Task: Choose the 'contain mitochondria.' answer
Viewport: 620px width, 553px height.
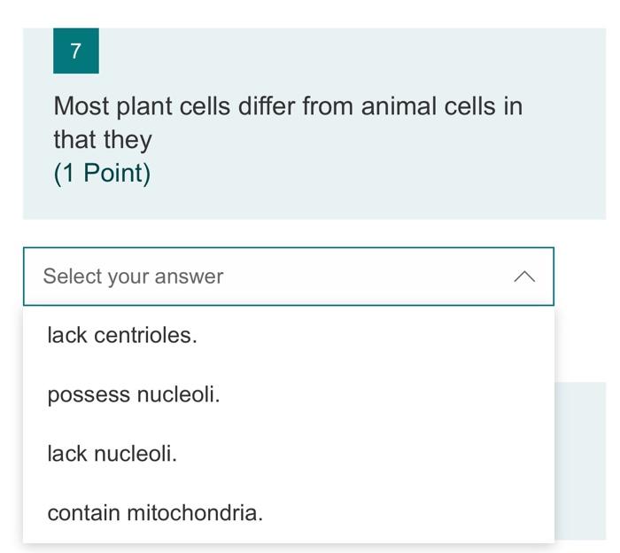Action: click(155, 512)
